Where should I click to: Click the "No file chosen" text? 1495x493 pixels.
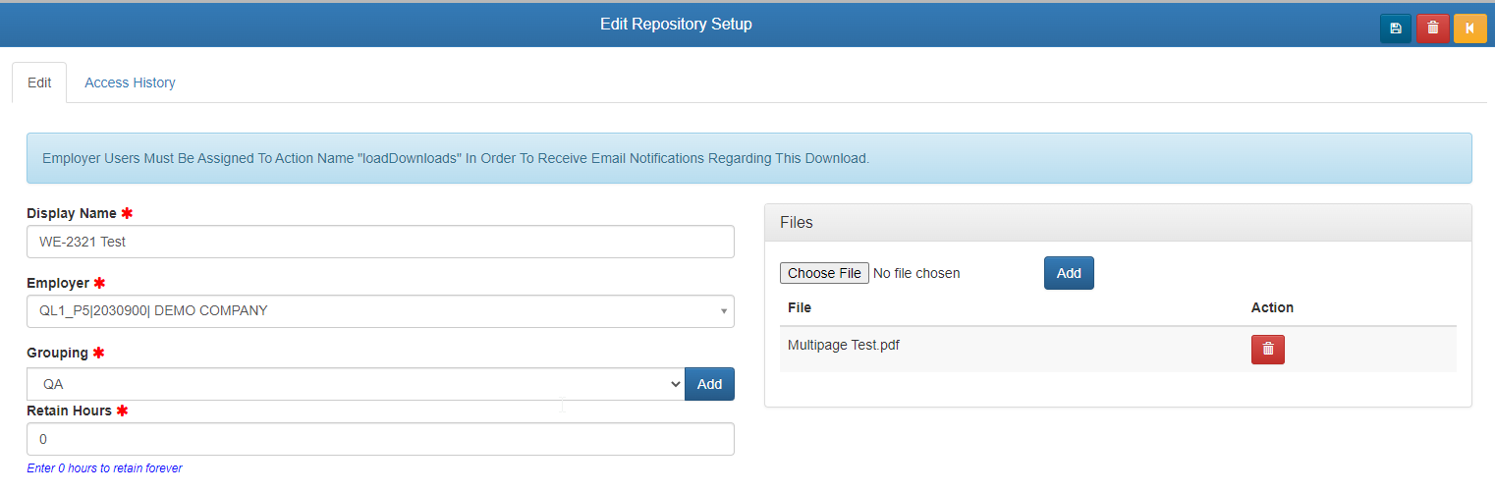[916, 273]
